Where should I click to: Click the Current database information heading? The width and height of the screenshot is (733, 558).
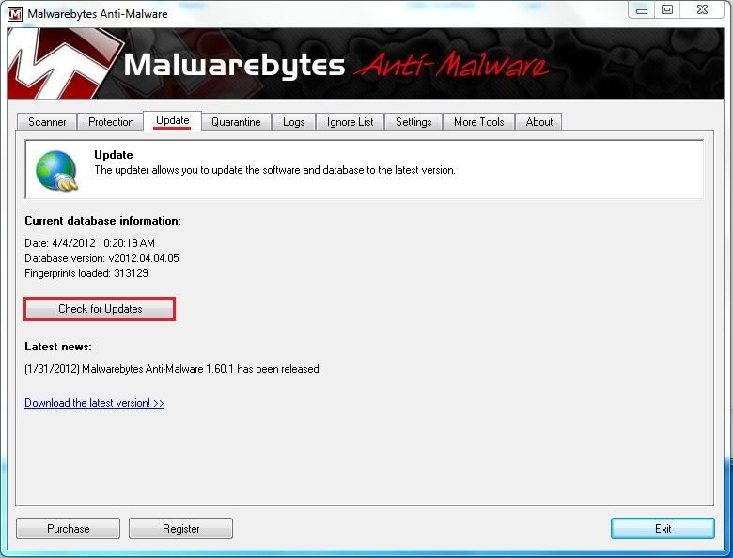tap(102, 221)
